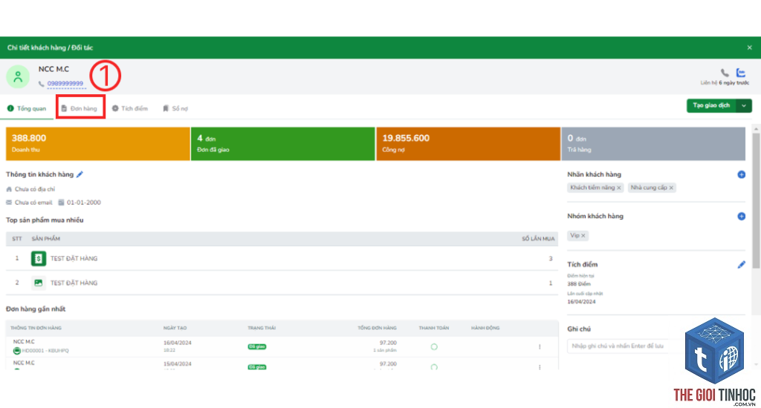The height and width of the screenshot is (408, 761).
Task: Click the phone handset icon beside the number
Action: click(x=42, y=84)
